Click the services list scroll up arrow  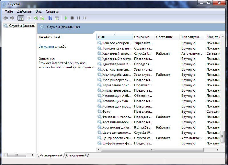(x=223, y=36)
